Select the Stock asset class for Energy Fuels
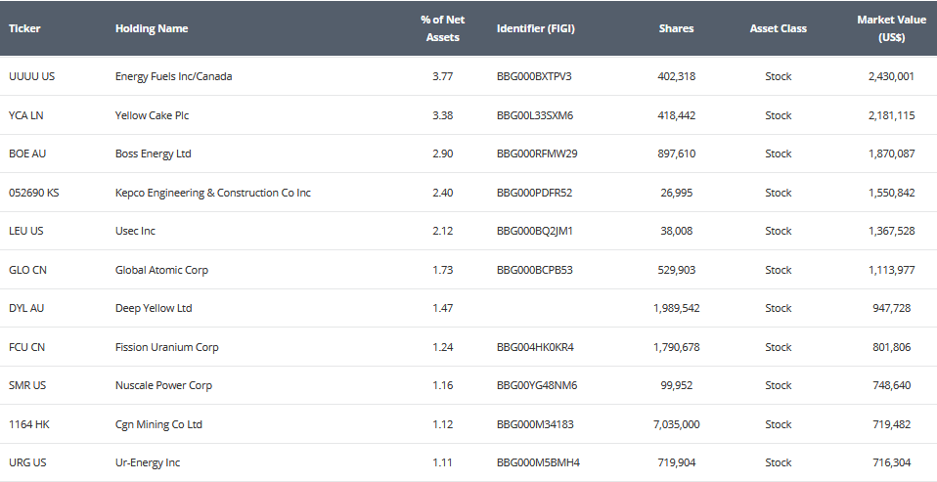Image resolution: width=937 pixels, height=482 pixels. coord(778,76)
